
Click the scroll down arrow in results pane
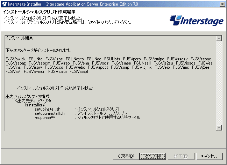219,128
